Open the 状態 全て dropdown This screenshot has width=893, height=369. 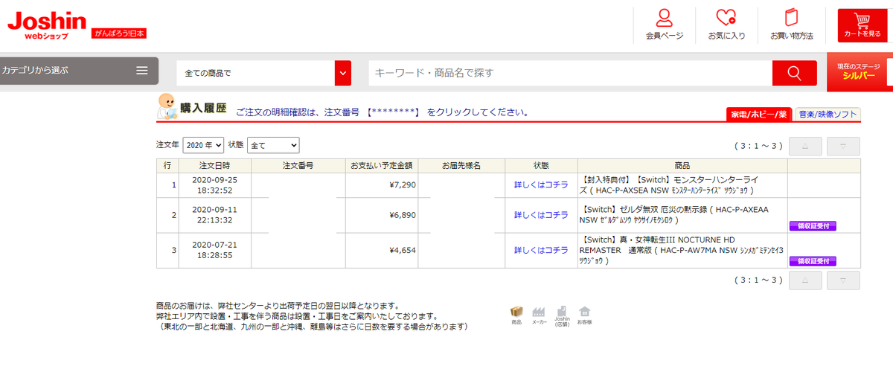(x=273, y=145)
